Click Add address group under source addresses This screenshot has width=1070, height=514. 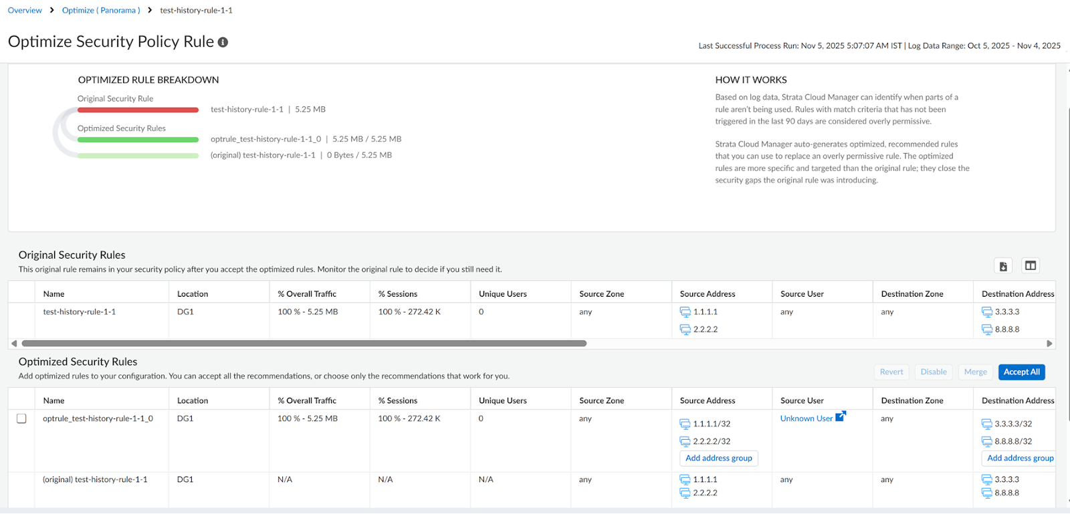718,459
